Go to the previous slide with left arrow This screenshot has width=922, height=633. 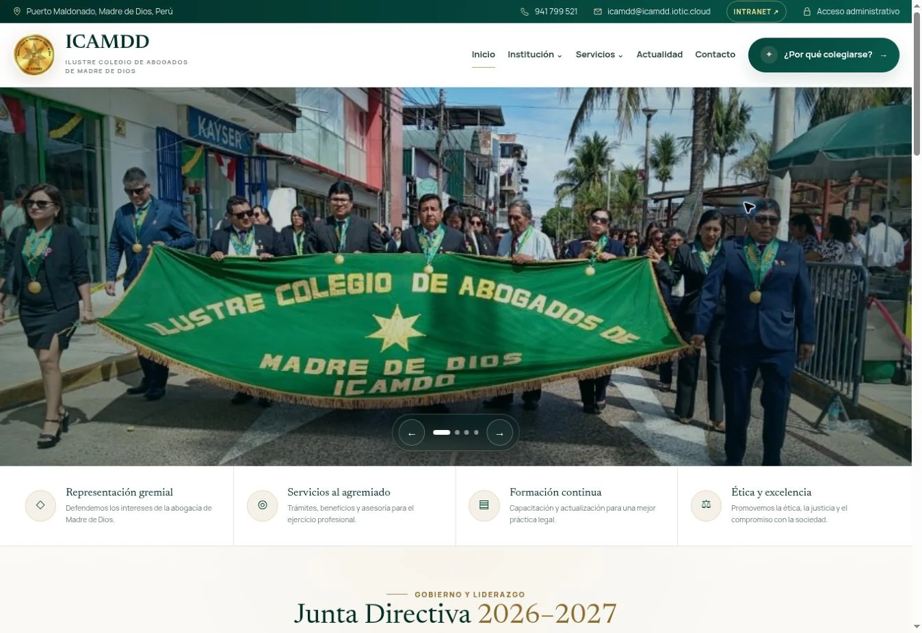412,433
